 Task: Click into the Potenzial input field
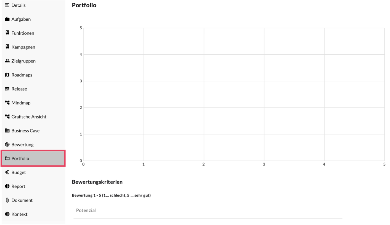point(208,211)
